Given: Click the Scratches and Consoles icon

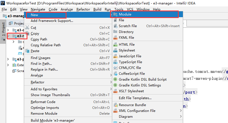Looking at the screenshot, I should pos(14,71).
